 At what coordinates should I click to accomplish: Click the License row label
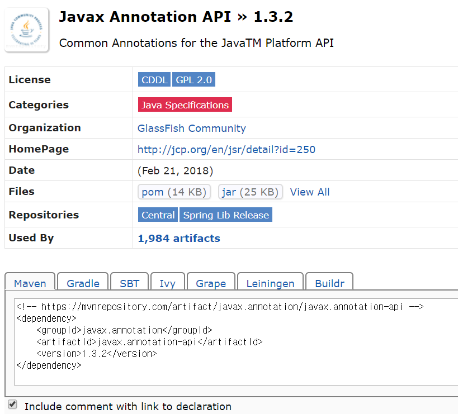pyautogui.click(x=30, y=80)
